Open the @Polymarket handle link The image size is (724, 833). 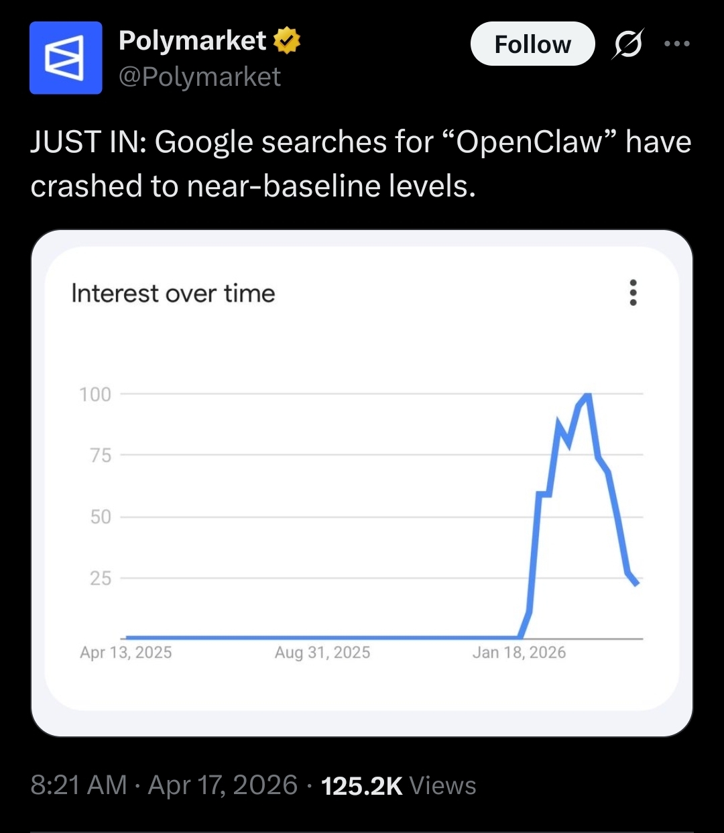[200, 77]
